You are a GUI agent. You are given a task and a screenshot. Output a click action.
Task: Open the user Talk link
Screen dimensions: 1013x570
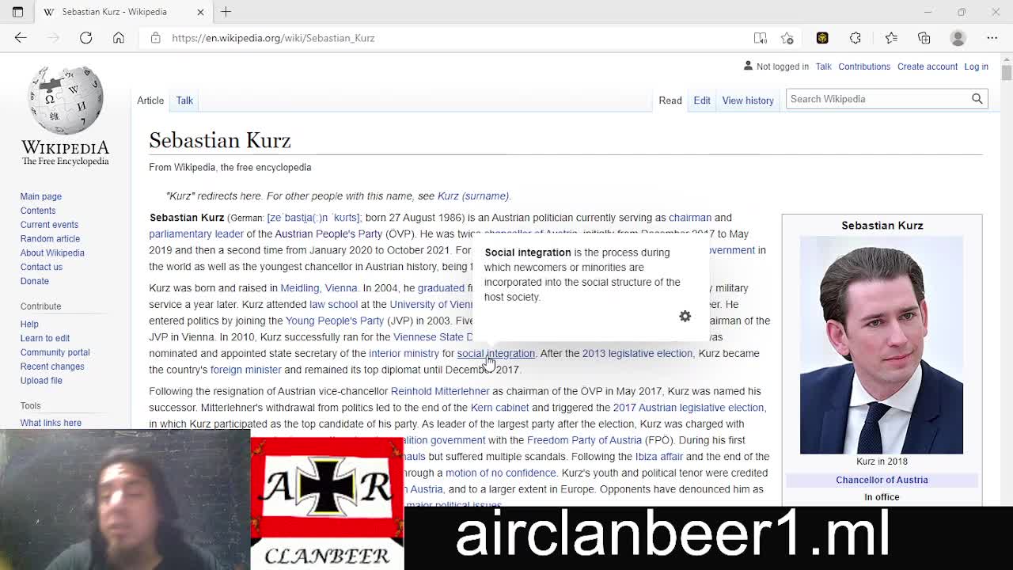coord(823,66)
